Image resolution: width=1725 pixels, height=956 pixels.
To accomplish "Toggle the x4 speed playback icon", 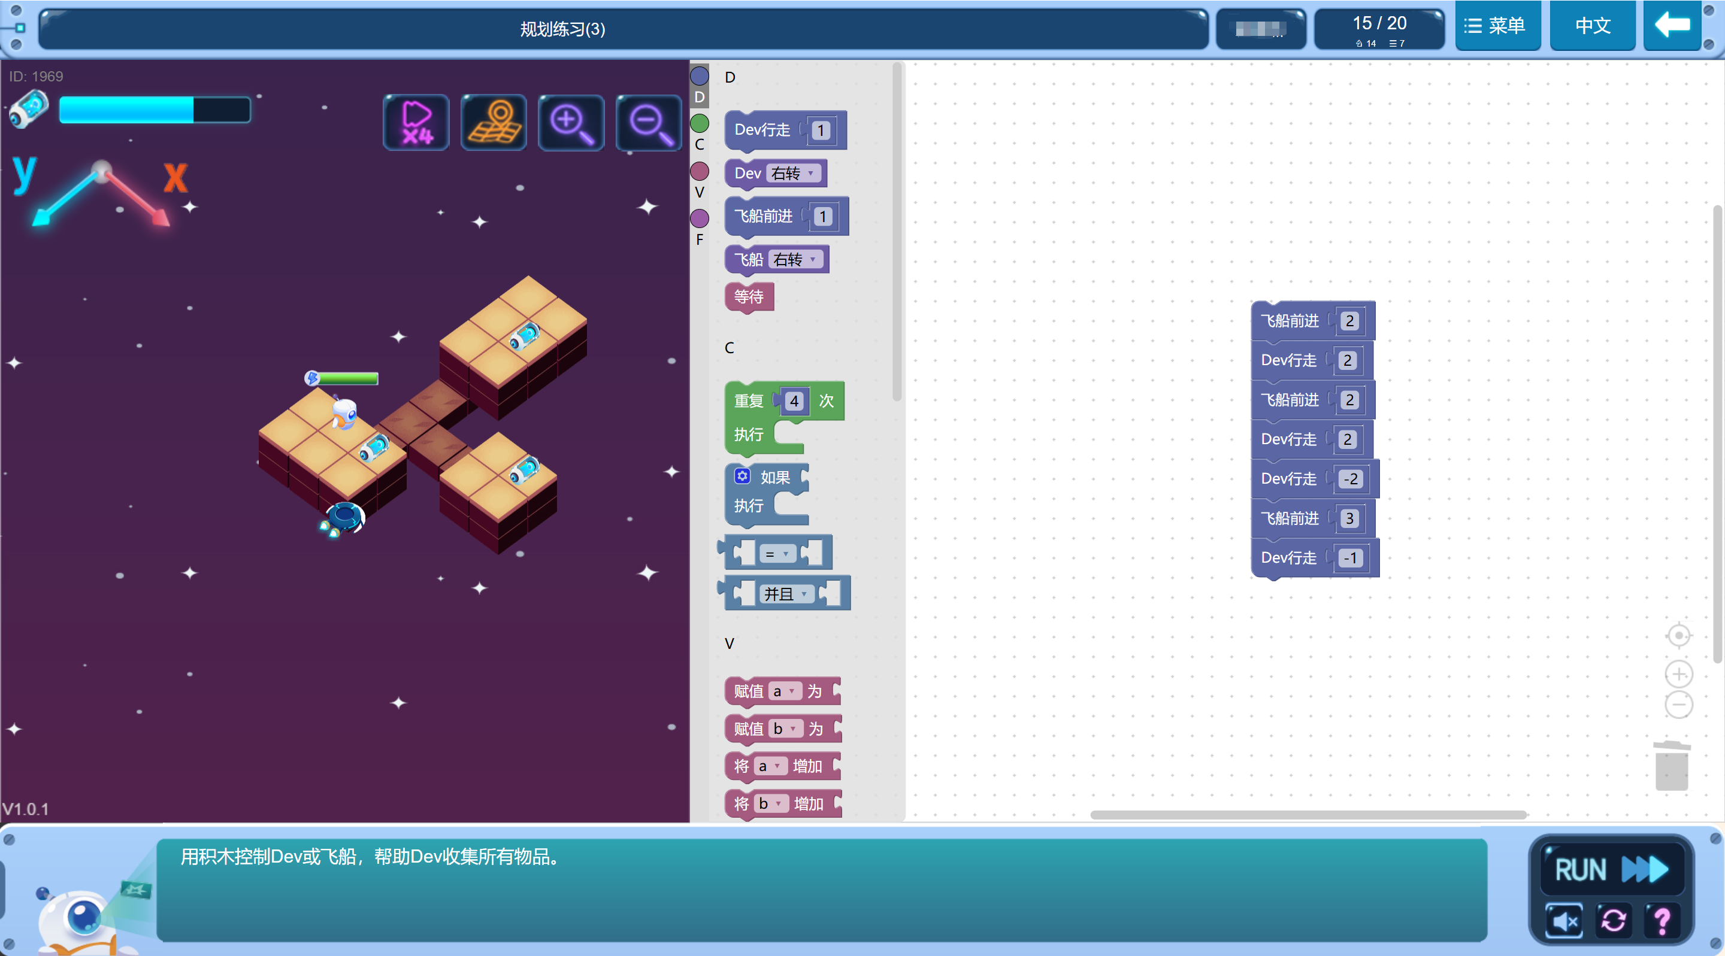I will coord(416,122).
